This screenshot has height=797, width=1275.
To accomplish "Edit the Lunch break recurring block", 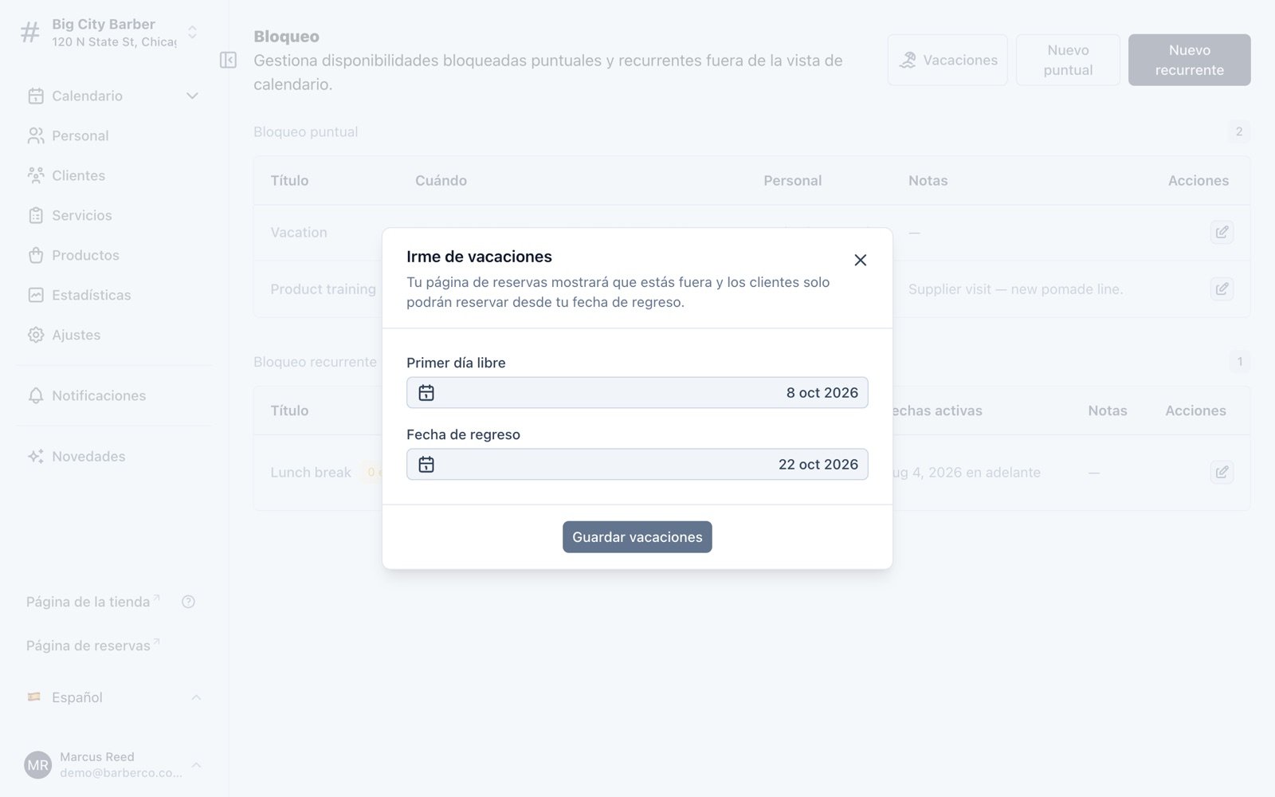I will pyautogui.click(x=1222, y=472).
